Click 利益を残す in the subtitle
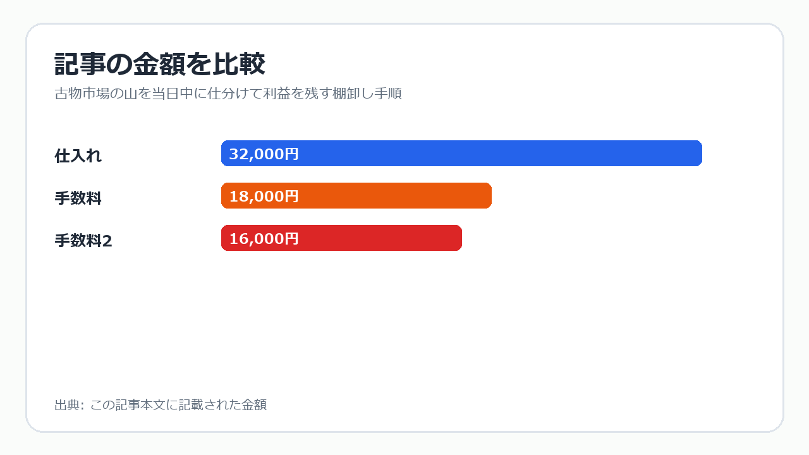The width and height of the screenshot is (809, 455). [x=298, y=94]
